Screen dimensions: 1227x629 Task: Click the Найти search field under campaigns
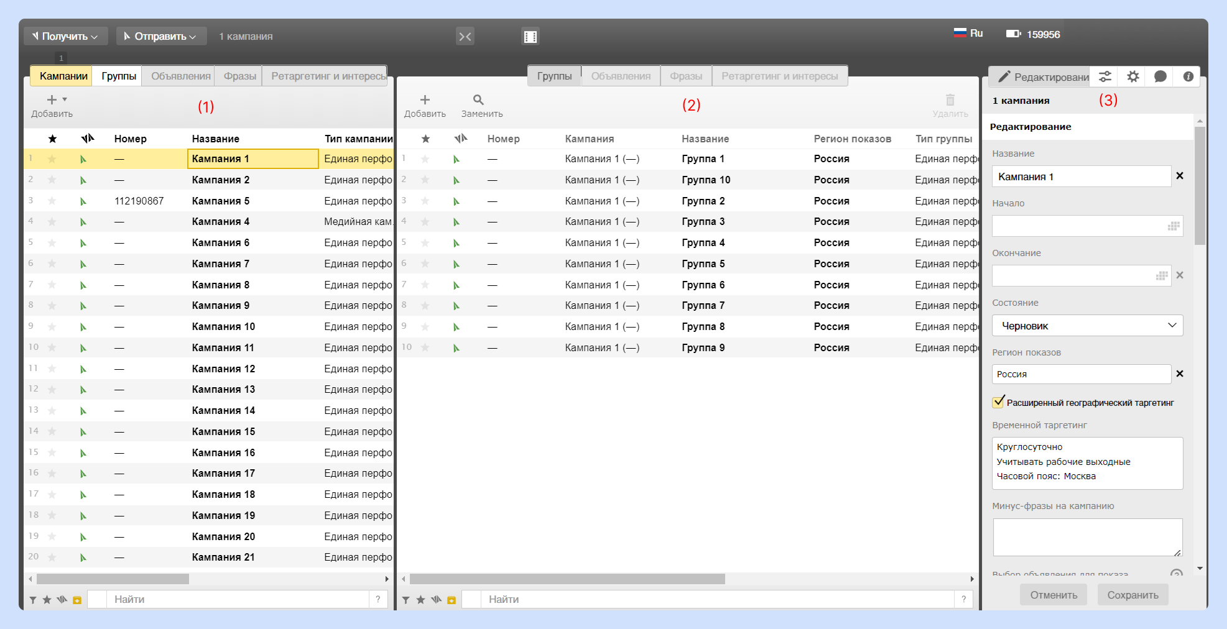(x=238, y=599)
